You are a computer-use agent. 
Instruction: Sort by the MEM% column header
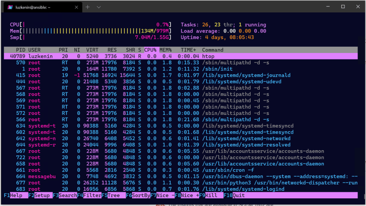(165, 50)
